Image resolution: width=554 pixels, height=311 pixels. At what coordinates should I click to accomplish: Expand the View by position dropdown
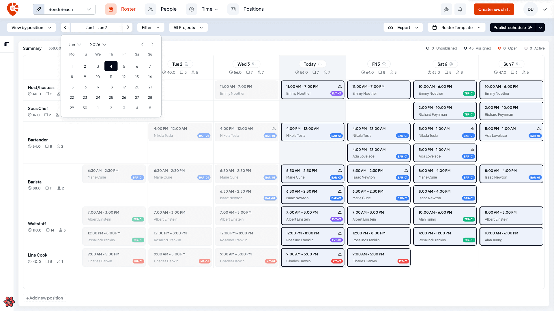31,27
